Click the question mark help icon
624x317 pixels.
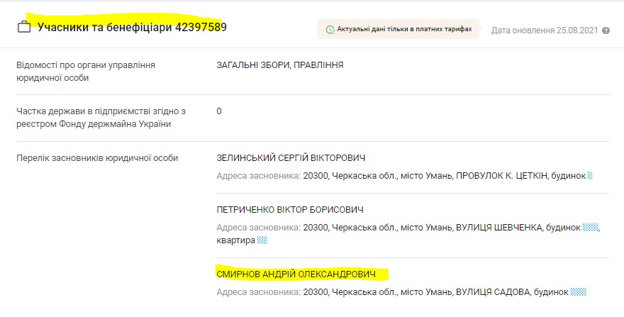[x=606, y=30]
